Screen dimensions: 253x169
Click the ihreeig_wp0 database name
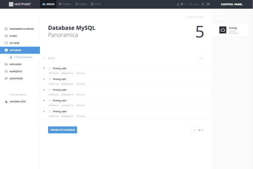coord(59,68)
